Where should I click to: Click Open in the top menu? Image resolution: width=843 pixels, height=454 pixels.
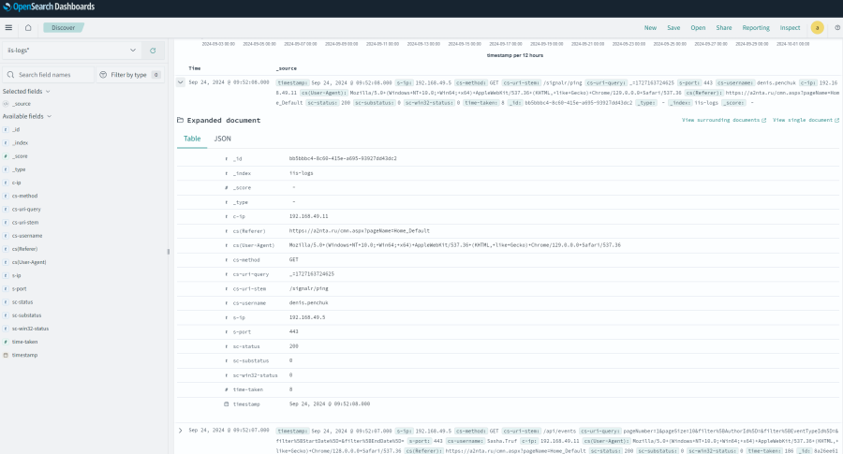(698, 28)
